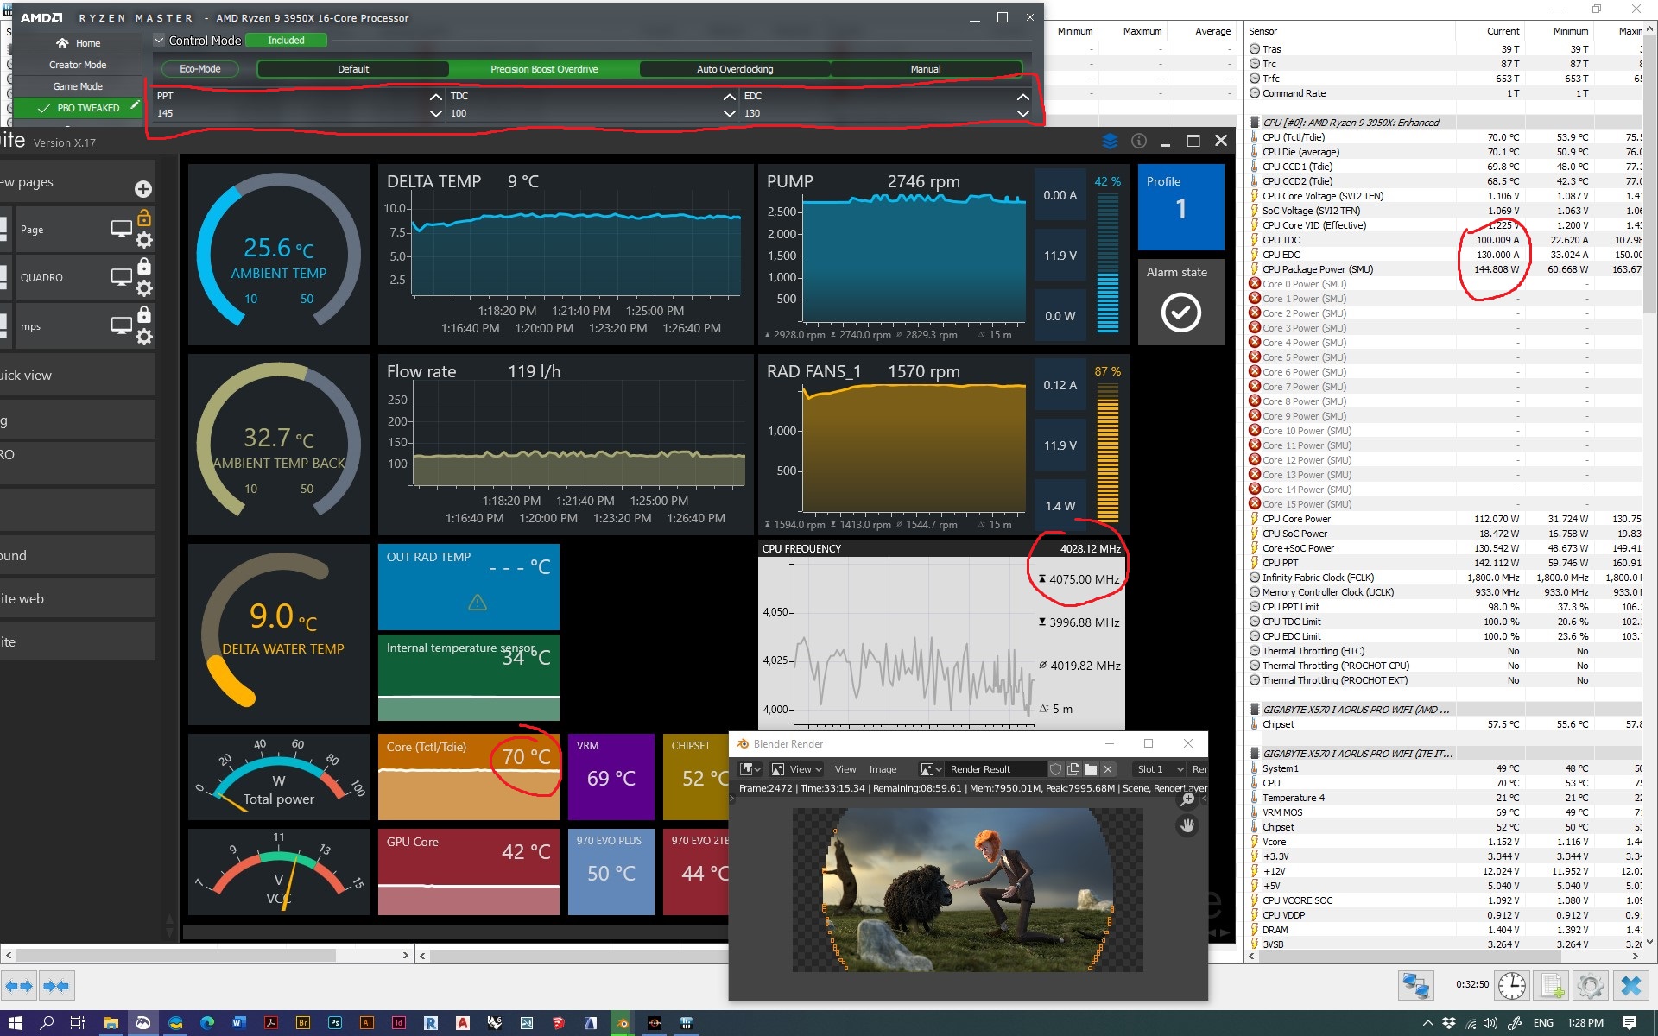Click the Profile 1 tile
This screenshot has height=1036, width=1658.
click(1180, 207)
